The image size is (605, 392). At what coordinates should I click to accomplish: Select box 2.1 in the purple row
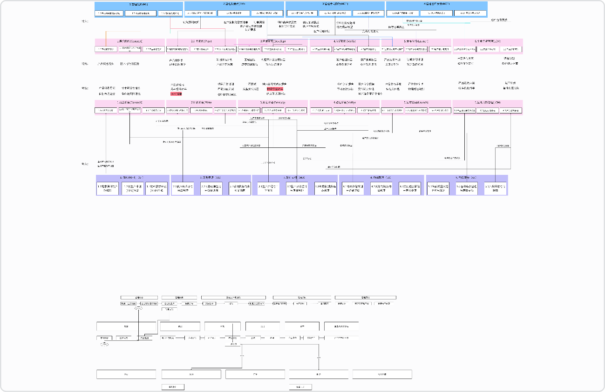(x=183, y=188)
